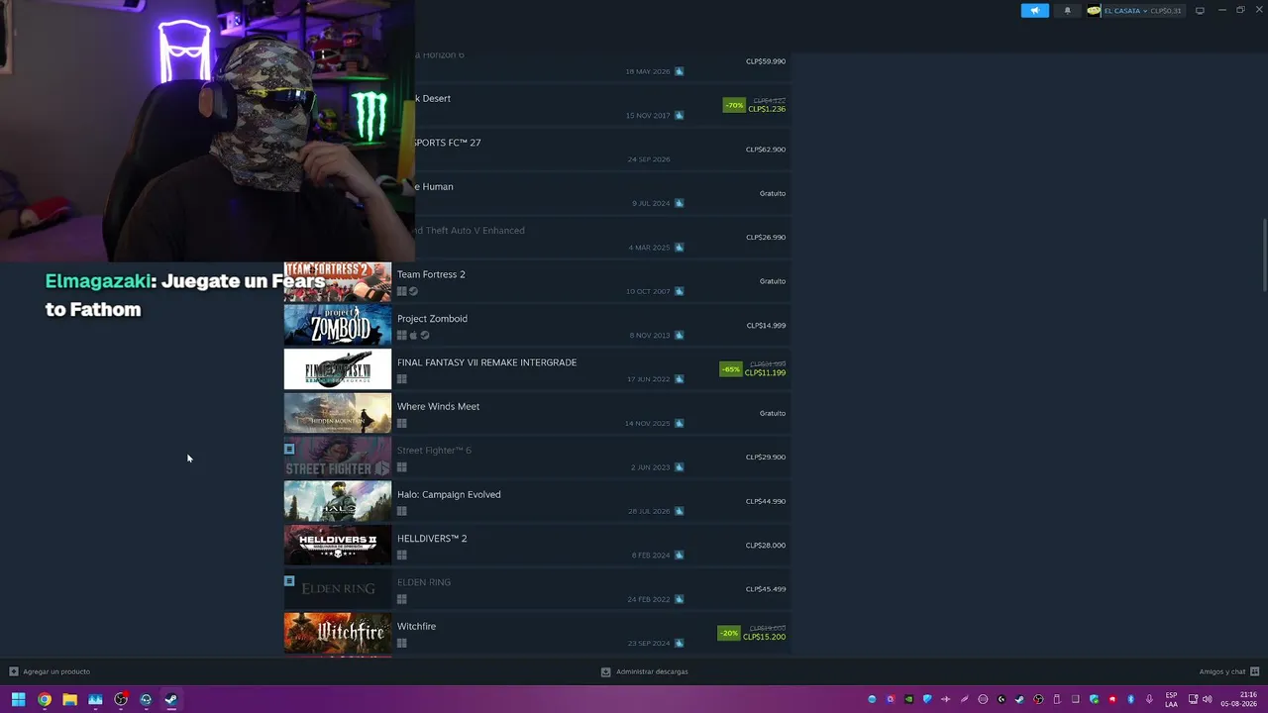Click the Team Fortress 2 positive review icon
This screenshot has width=1268, height=713.
679,291
